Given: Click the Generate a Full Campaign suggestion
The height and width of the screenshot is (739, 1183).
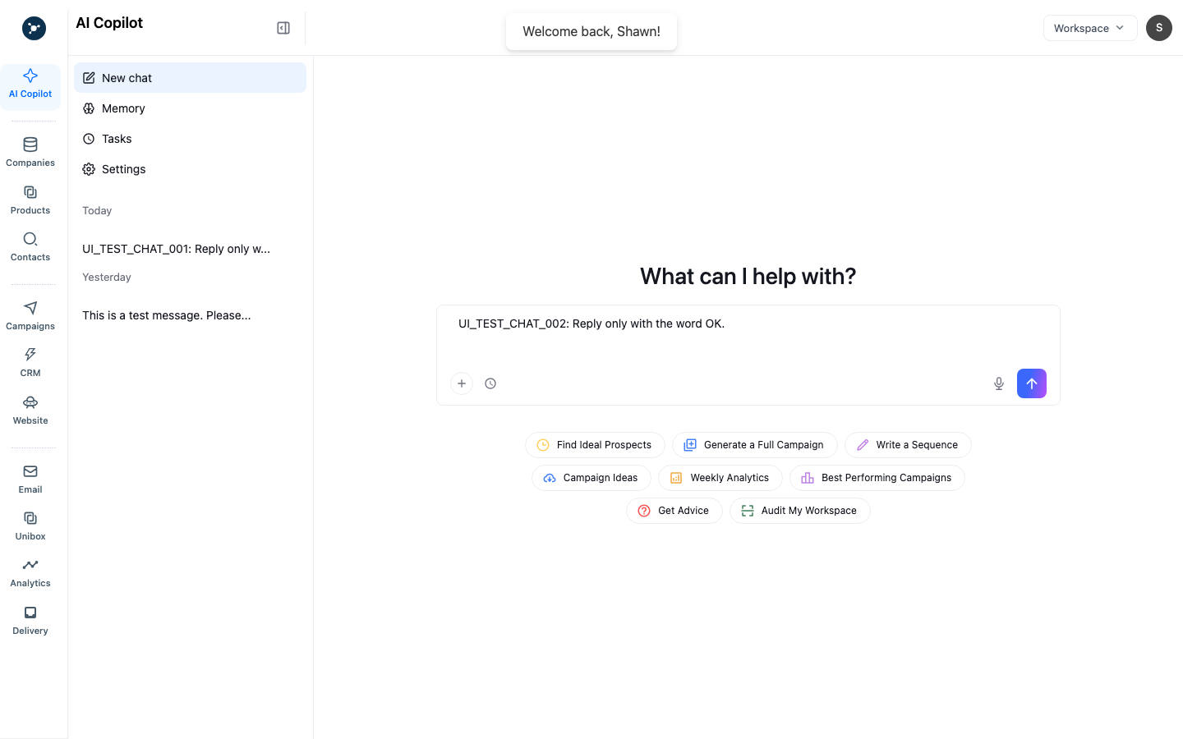Looking at the screenshot, I should click(755, 445).
